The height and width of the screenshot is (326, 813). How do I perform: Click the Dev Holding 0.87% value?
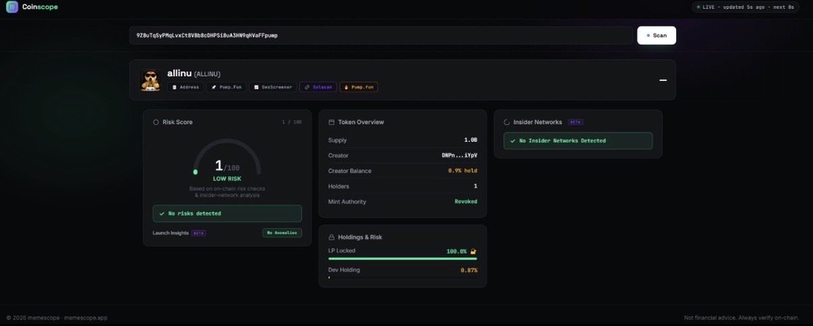(x=468, y=270)
